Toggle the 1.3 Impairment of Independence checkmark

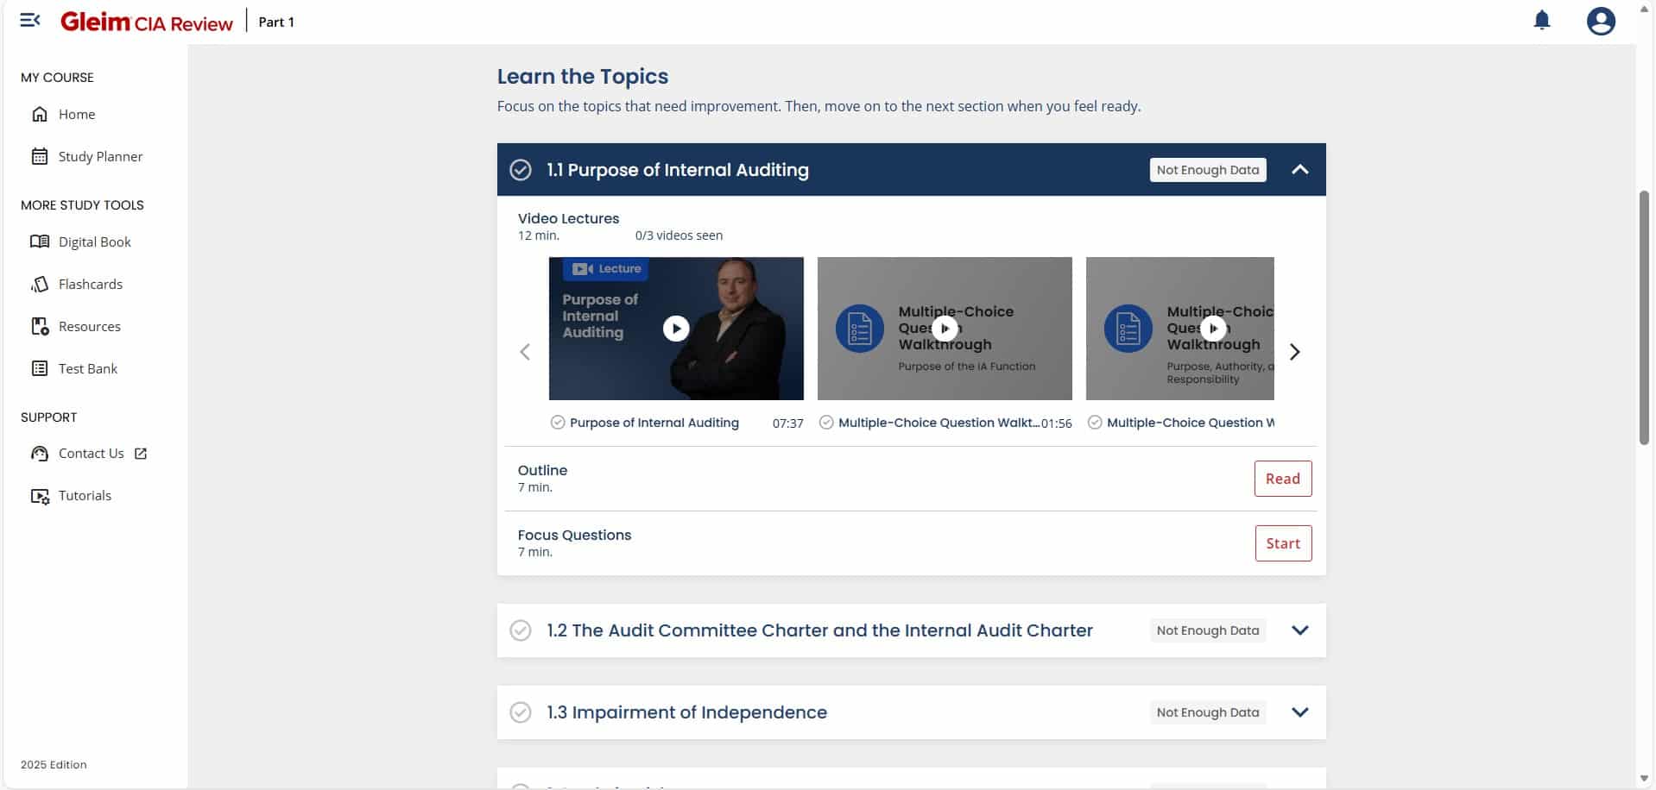[521, 712]
